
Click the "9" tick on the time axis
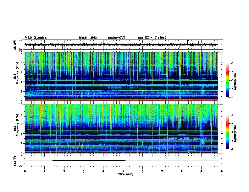coord(201,171)
